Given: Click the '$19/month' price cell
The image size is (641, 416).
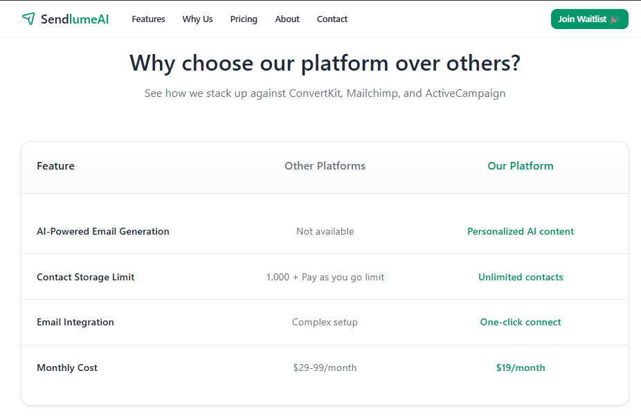Looking at the screenshot, I should point(521,368).
